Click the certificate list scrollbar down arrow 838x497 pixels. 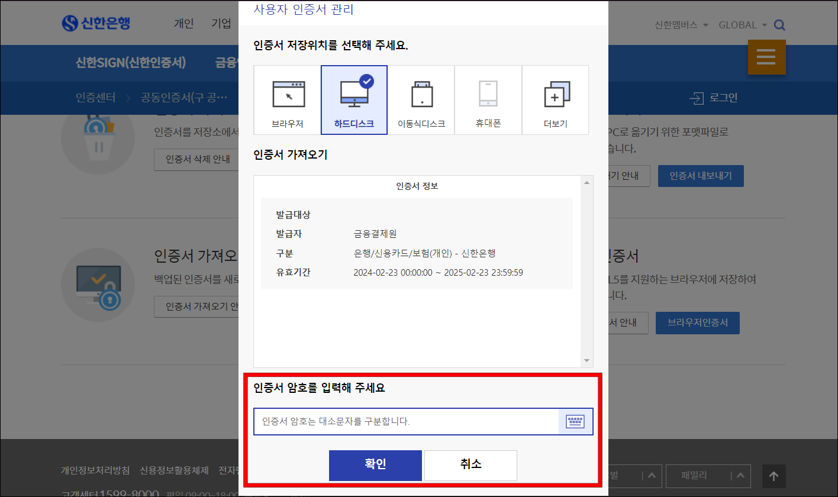[x=586, y=360]
